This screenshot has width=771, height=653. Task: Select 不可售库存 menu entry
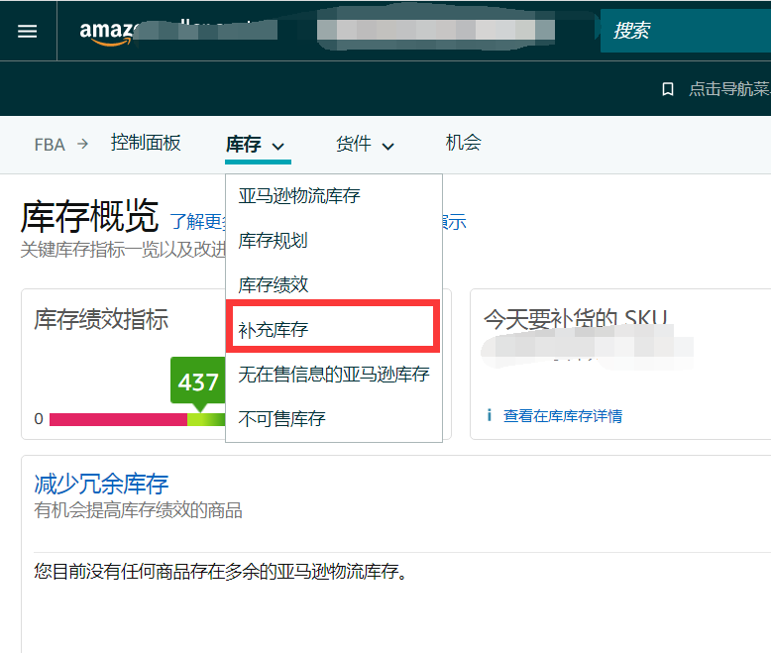(x=334, y=418)
